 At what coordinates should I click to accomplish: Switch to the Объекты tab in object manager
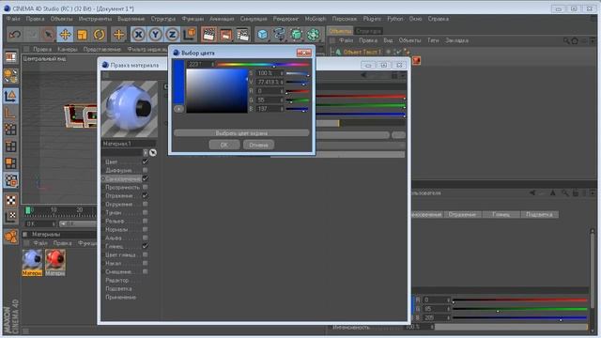pos(340,31)
